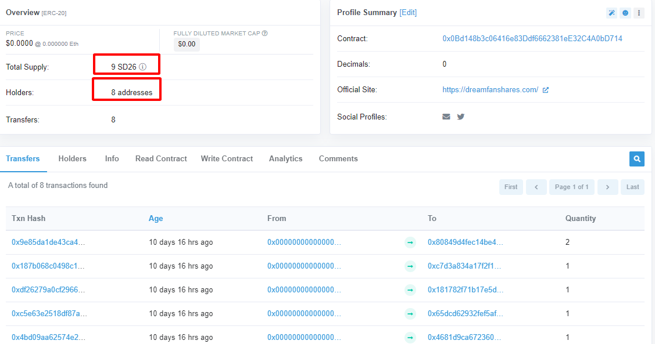Image resolution: width=655 pixels, height=344 pixels.
Task: Switch to the Holders tab
Action: (x=72, y=158)
